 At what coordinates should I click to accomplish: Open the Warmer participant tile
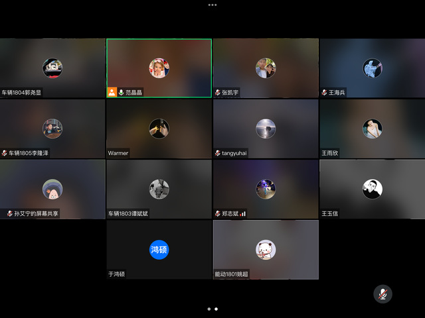(159, 129)
